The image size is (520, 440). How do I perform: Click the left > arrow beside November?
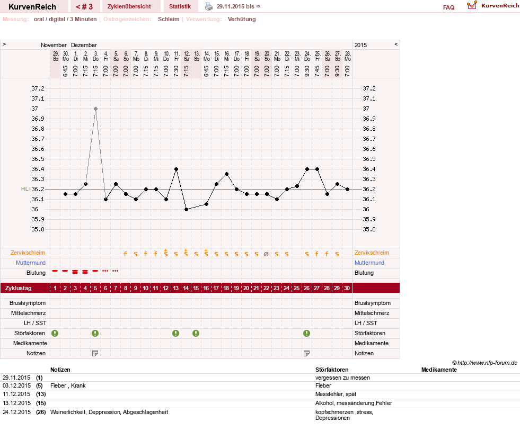coord(4,44)
